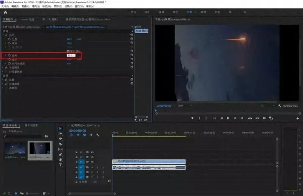Select the Razor tool
This screenshot has width=303, height=196.
pyautogui.click(x=60, y=144)
